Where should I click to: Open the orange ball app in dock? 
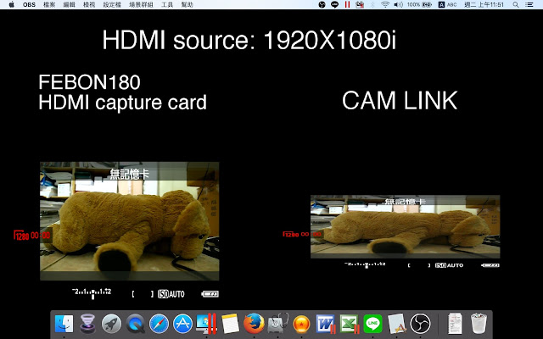point(301,324)
